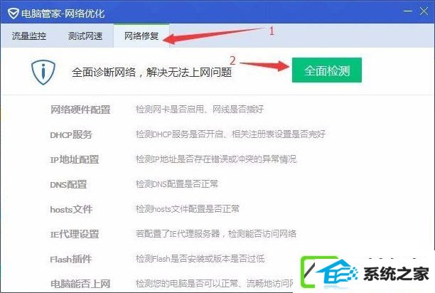Click the blue shield info icon
Viewport: 435px width, 293px height.
pos(43,72)
